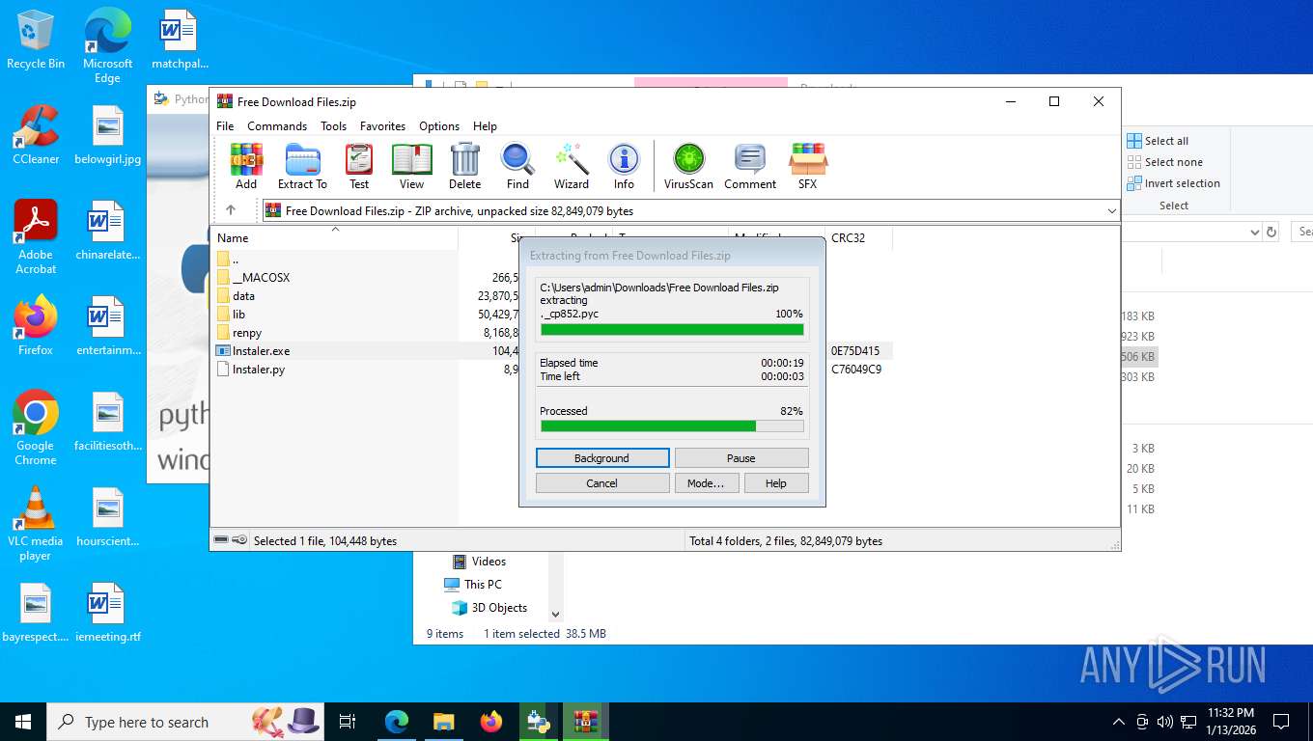Viewport: 1313px width, 741px height.
Task: Go up one folder arrow
Action: pyautogui.click(x=230, y=210)
